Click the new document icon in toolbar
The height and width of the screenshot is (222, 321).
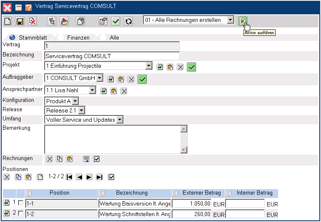coord(8,21)
